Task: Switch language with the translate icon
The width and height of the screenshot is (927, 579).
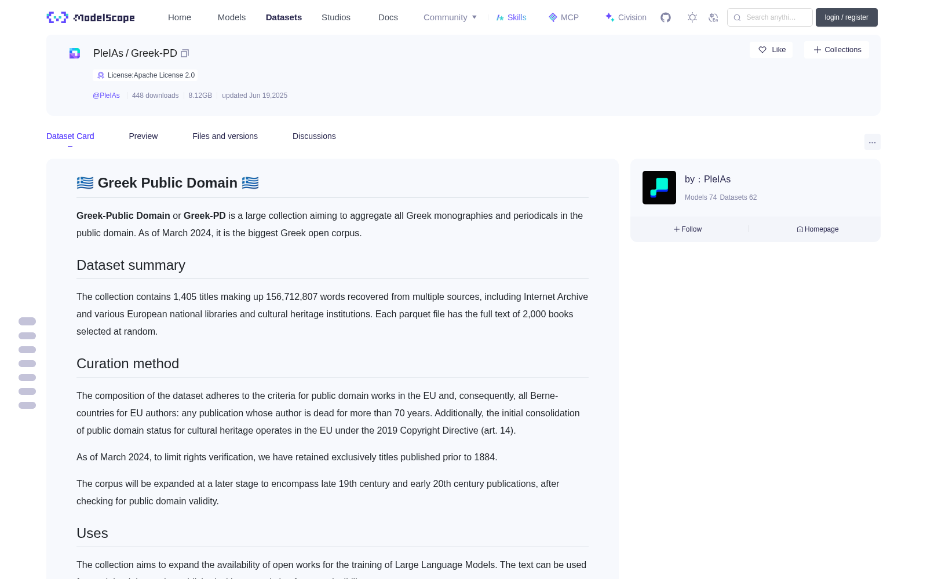Action: coord(713,17)
